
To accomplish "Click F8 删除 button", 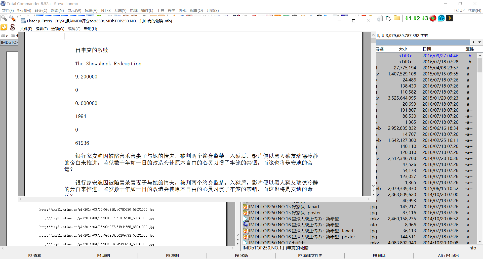I will pos(379,255).
